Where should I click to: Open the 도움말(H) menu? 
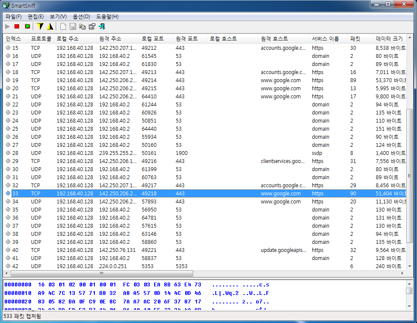click(x=107, y=17)
